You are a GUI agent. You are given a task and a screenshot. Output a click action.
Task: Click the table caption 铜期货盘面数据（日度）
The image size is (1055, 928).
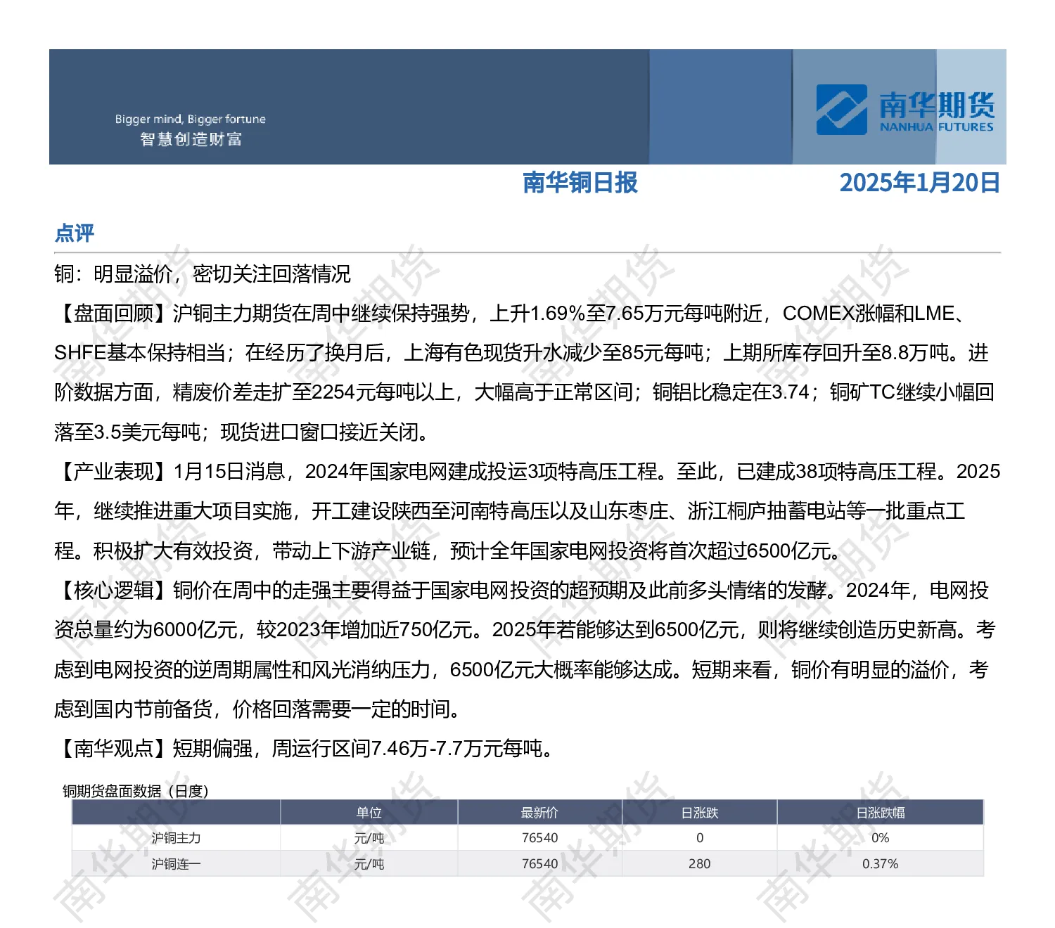coord(136,791)
